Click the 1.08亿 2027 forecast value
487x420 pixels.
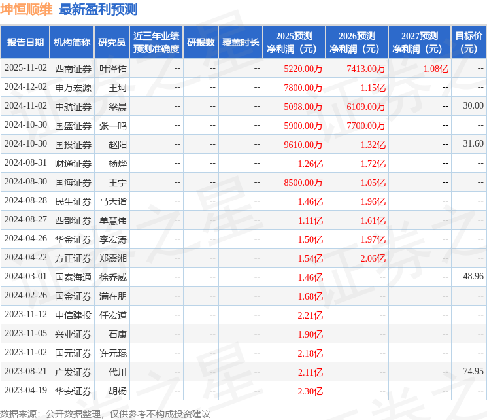pyautogui.click(x=436, y=69)
